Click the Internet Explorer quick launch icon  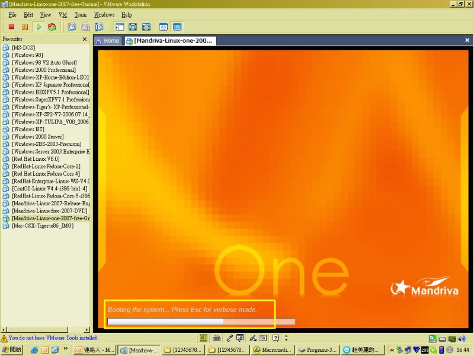[x=34, y=350]
